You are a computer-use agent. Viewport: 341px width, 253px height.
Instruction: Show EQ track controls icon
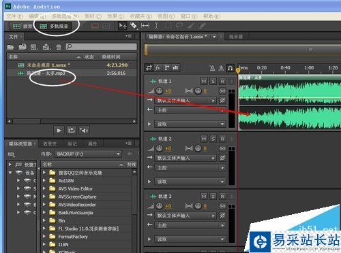[175, 67]
